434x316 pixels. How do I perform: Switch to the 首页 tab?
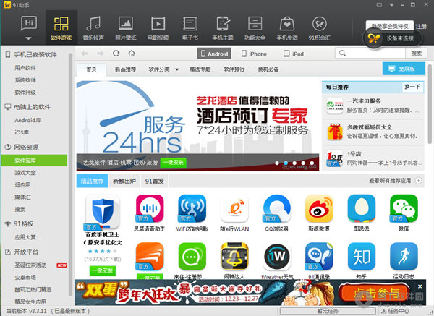click(x=91, y=69)
